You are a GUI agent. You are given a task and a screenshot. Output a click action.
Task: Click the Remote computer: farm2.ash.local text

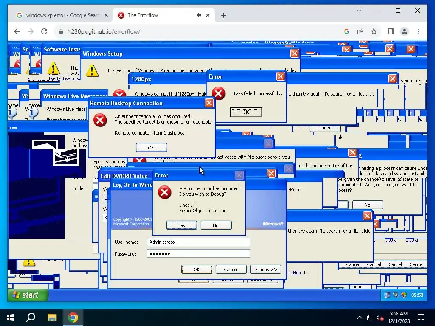pyautogui.click(x=150, y=133)
